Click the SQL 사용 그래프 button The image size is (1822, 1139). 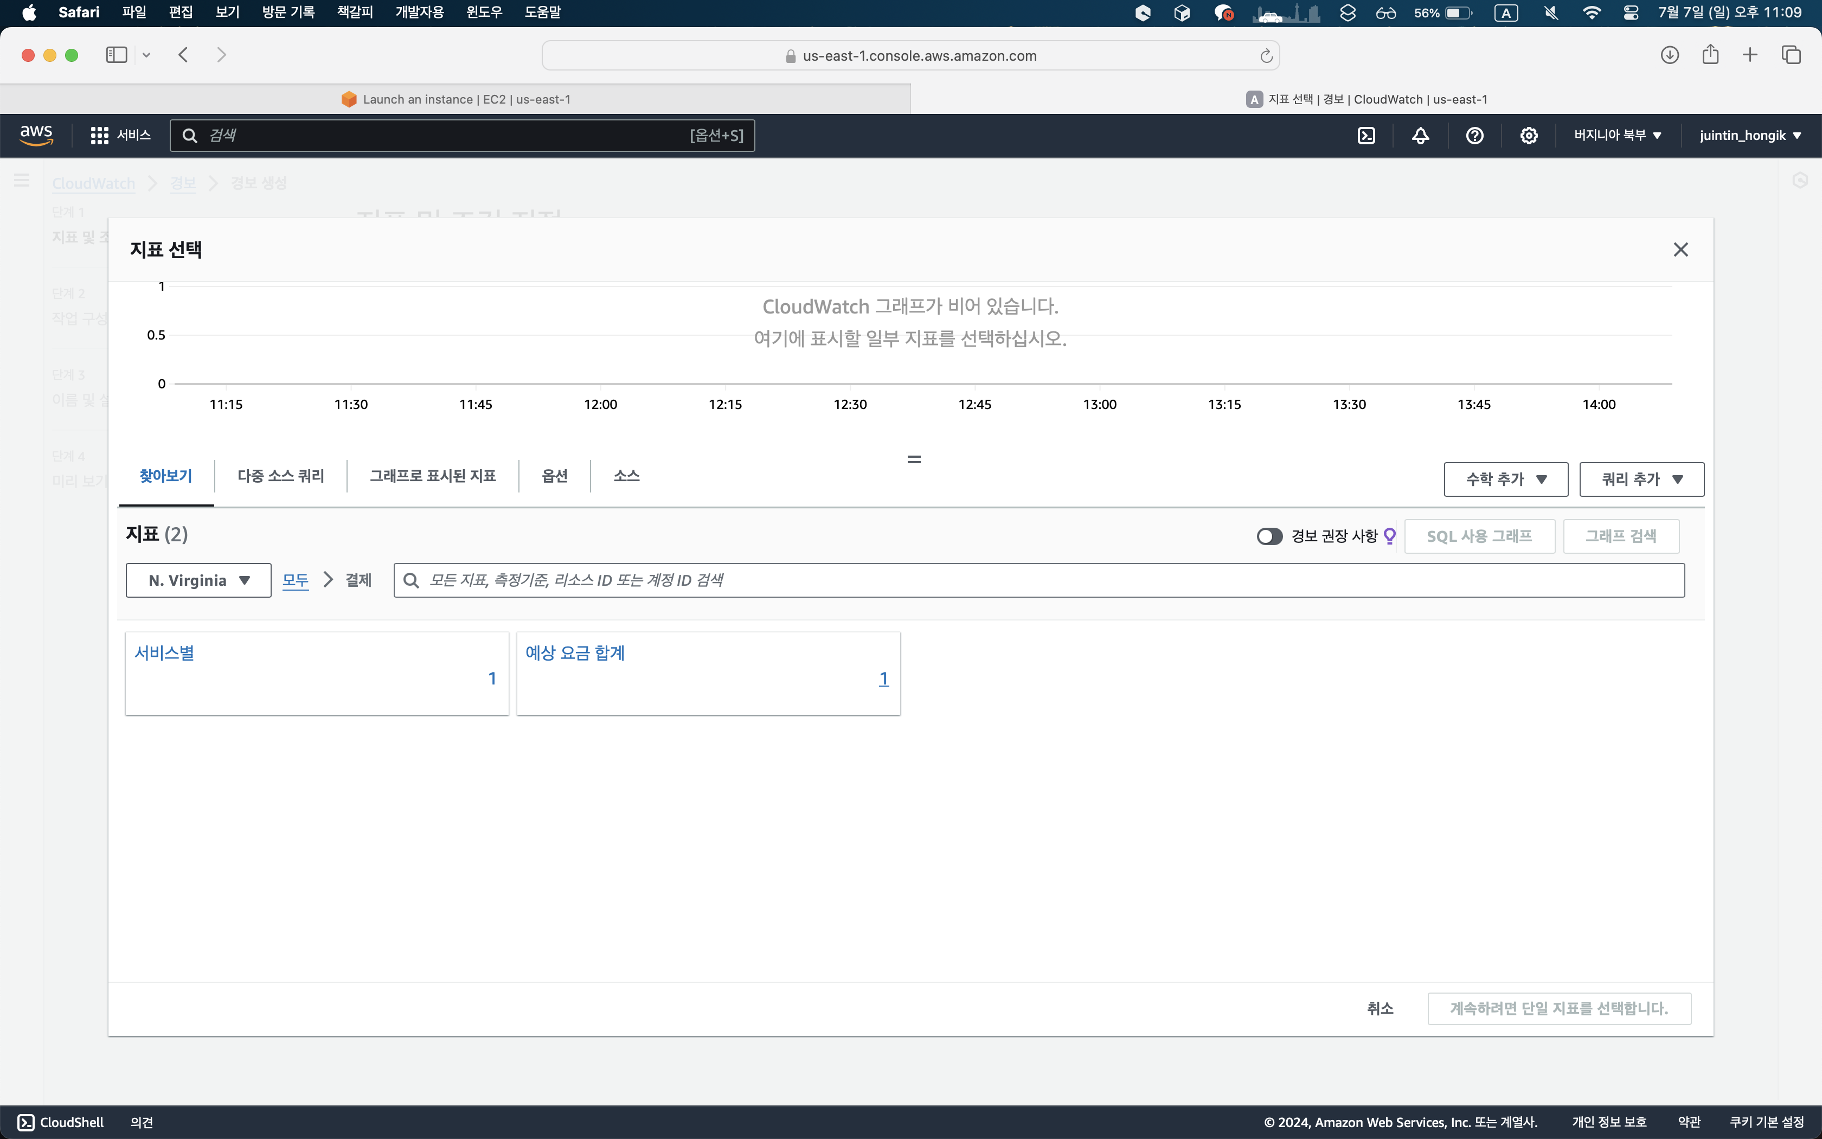coord(1479,536)
